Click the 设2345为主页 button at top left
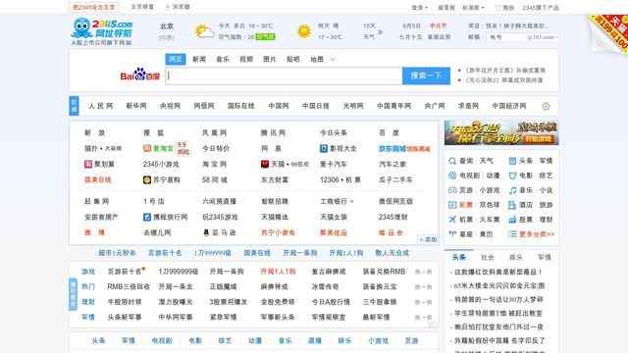 click(x=94, y=7)
